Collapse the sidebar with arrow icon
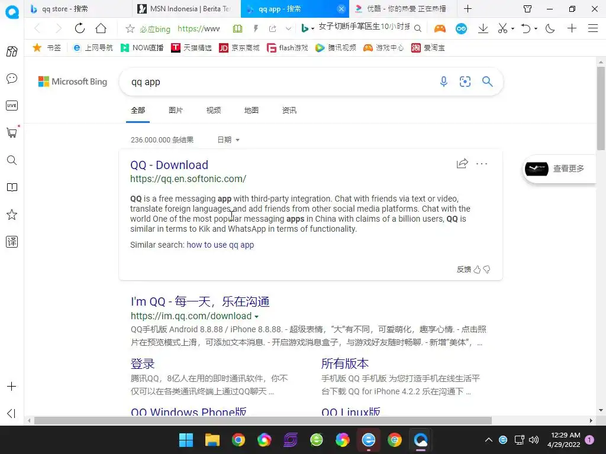The width and height of the screenshot is (606, 454). [12, 413]
